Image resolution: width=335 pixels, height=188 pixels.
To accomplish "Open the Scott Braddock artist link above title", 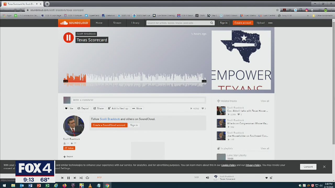I will pyautogui.click(x=86, y=34).
